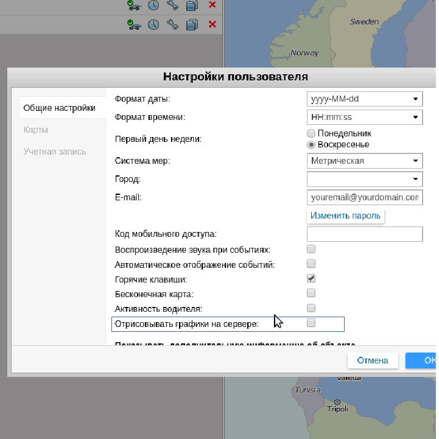Click the wrench icon in the top row
The height and width of the screenshot is (439, 439).
click(x=173, y=5)
